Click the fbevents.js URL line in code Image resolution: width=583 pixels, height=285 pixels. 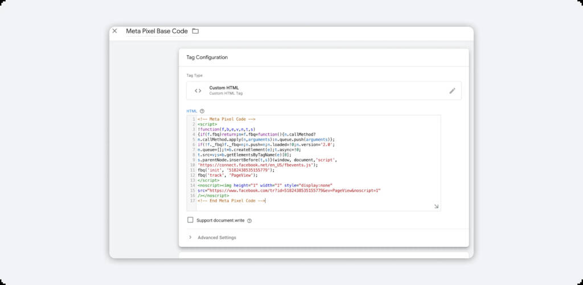click(258, 165)
